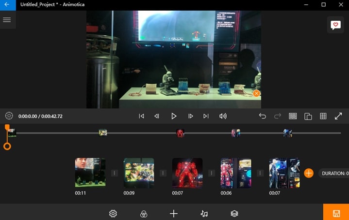This screenshot has width=349, height=220.
Task: Open the add music tool
Action: click(x=204, y=214)
